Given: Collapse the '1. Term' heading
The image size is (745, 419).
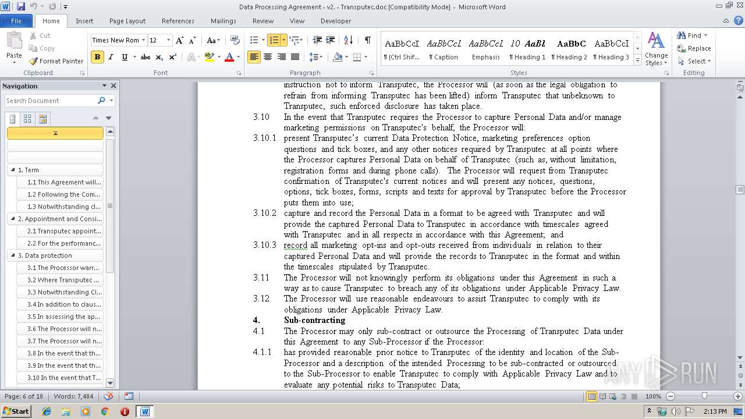Looking at the screenshot, I should pyautogui.click(x=13, y=170).
